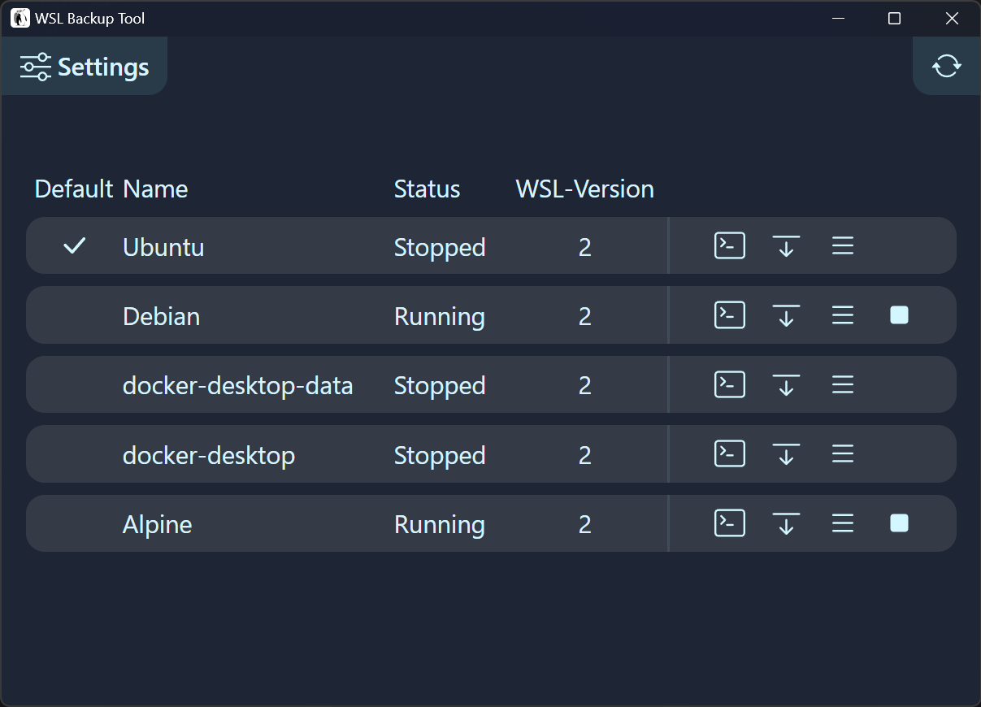Screen dimensions: 981x707
Task: Open the docker-desktop-data row hamburger menu
Action: (x=843, y=384)
